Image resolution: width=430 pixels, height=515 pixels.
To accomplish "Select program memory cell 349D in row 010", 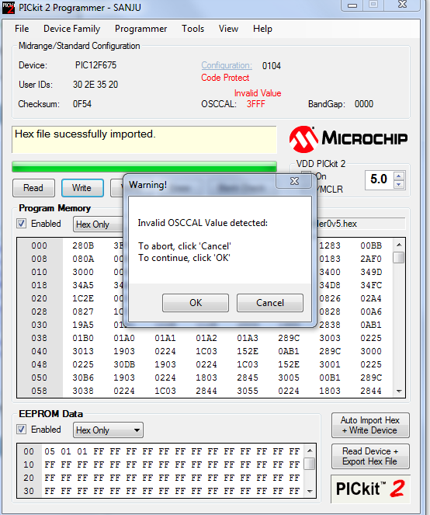I will tap(371, 272).
